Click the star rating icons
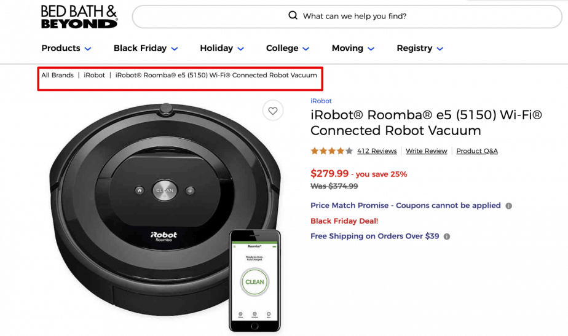The image size is (568, 336). point(331,151)
